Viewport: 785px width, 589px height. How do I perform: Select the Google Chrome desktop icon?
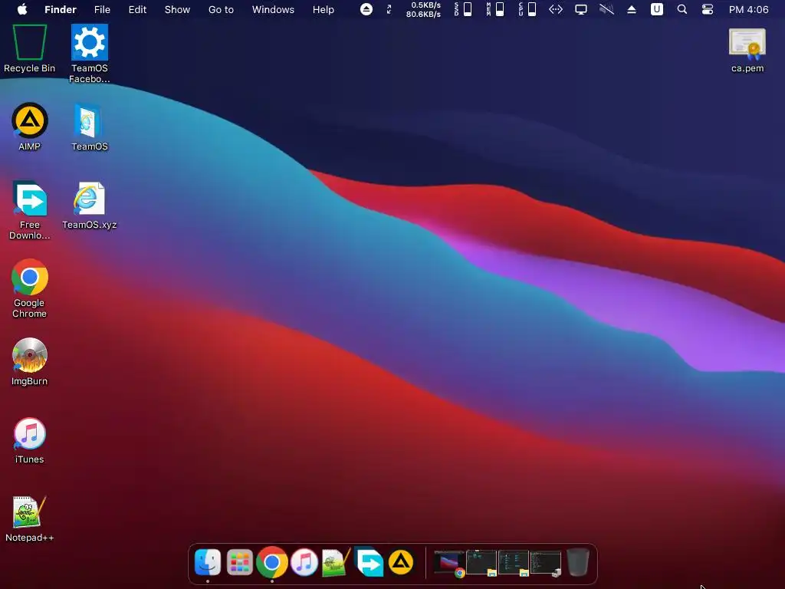point(30,288)
